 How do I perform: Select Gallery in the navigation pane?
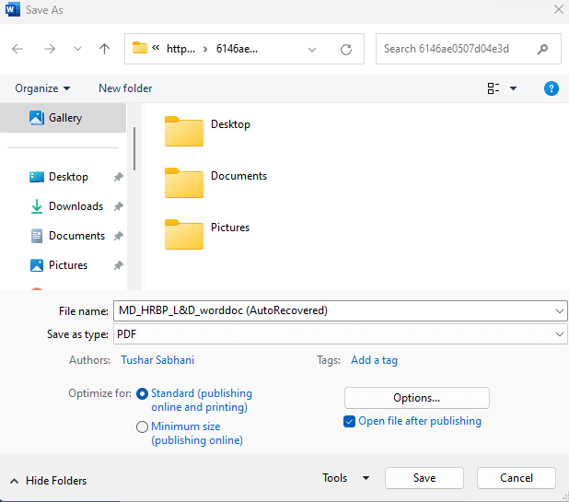tap(64, 118)
